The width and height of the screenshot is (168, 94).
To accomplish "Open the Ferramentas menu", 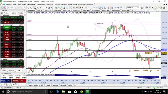I will pyautogui.click(x=31, y=4).
